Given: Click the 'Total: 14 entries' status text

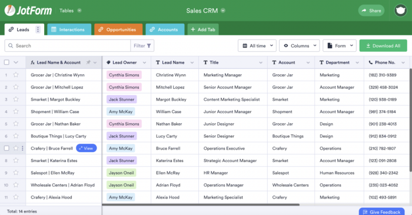Looking at the screenshot, I should 22,211.
